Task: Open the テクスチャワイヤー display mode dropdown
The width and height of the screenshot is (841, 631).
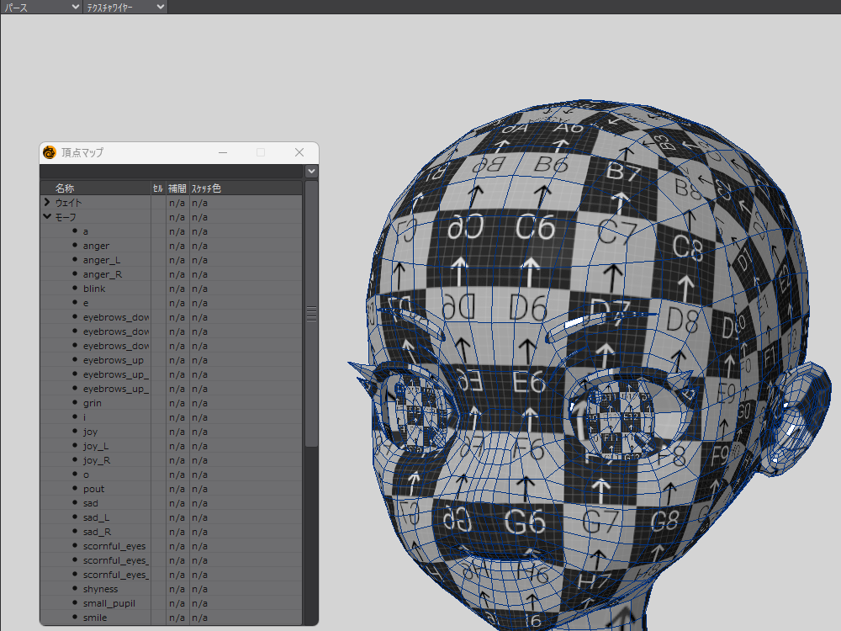Action: pos(125,7)
